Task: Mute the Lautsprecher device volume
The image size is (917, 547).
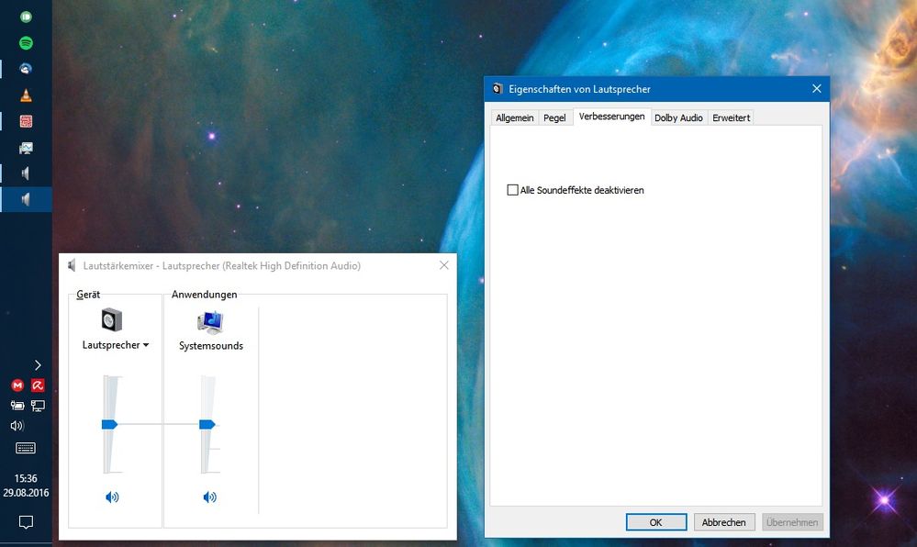Action: [112, 497]
